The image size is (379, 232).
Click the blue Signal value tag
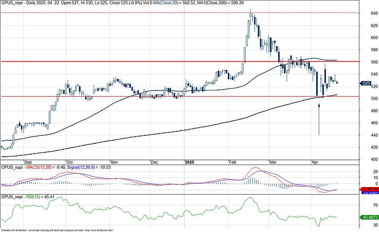(368, 193)
